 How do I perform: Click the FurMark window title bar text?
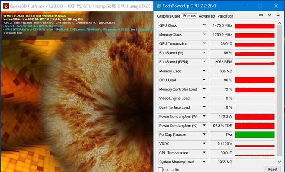(80, 6)
